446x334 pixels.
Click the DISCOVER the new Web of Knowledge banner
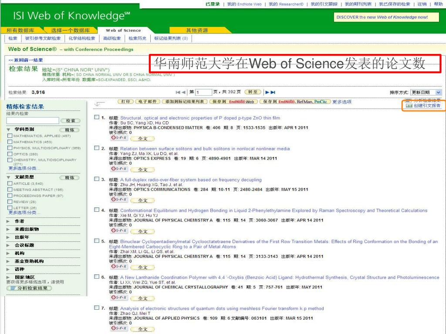point(386,17)
